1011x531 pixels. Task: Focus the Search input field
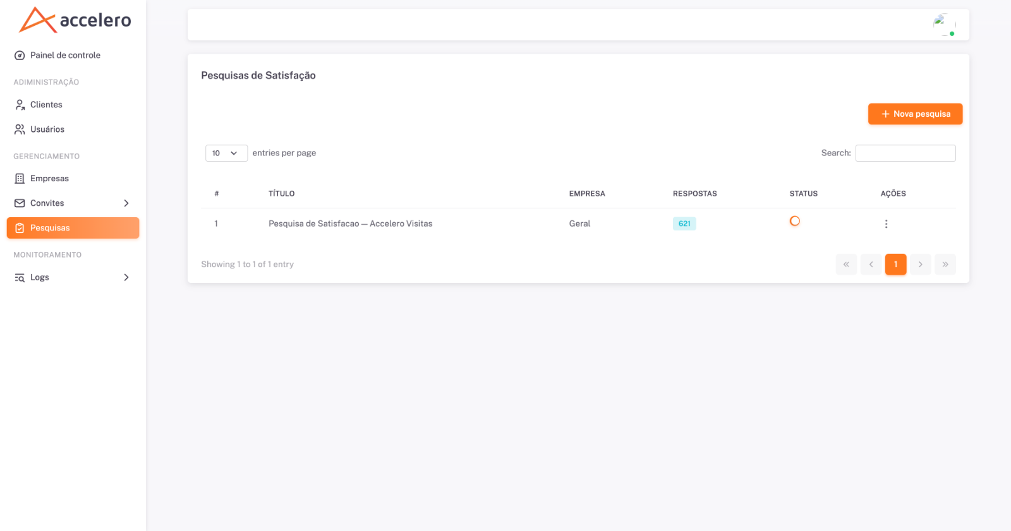(x=905, y=153)
